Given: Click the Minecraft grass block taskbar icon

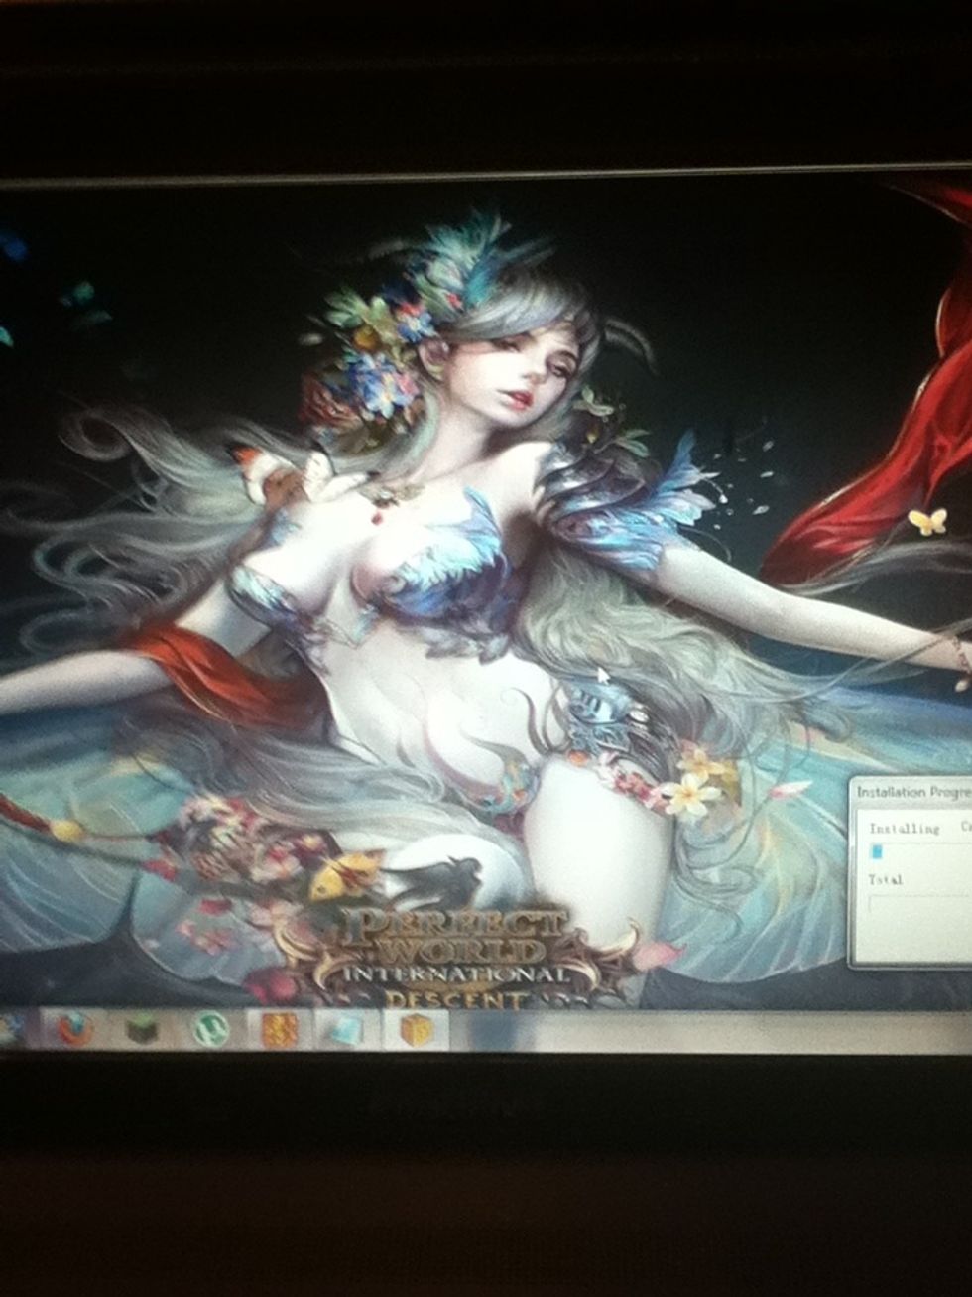Looking at the screenshot, I should 141,1031.
